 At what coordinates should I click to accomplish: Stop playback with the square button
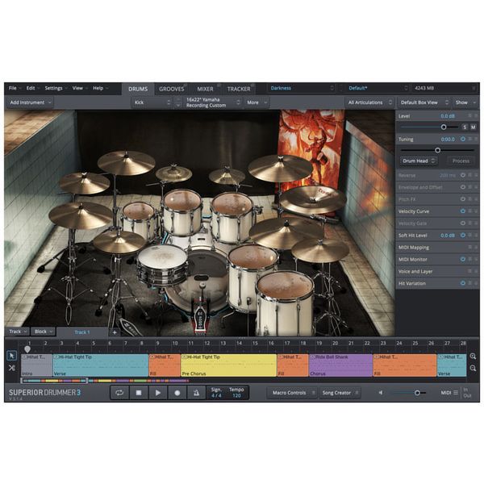click(139, 393)
